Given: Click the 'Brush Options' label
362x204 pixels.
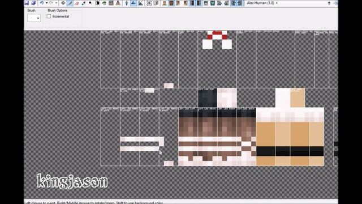Looking at the screenshot, I should click(x=58, y=10).
